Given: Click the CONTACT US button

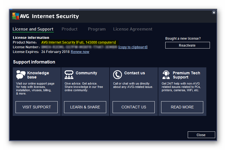Looking at the screenshot, I should tap(134, 107).
